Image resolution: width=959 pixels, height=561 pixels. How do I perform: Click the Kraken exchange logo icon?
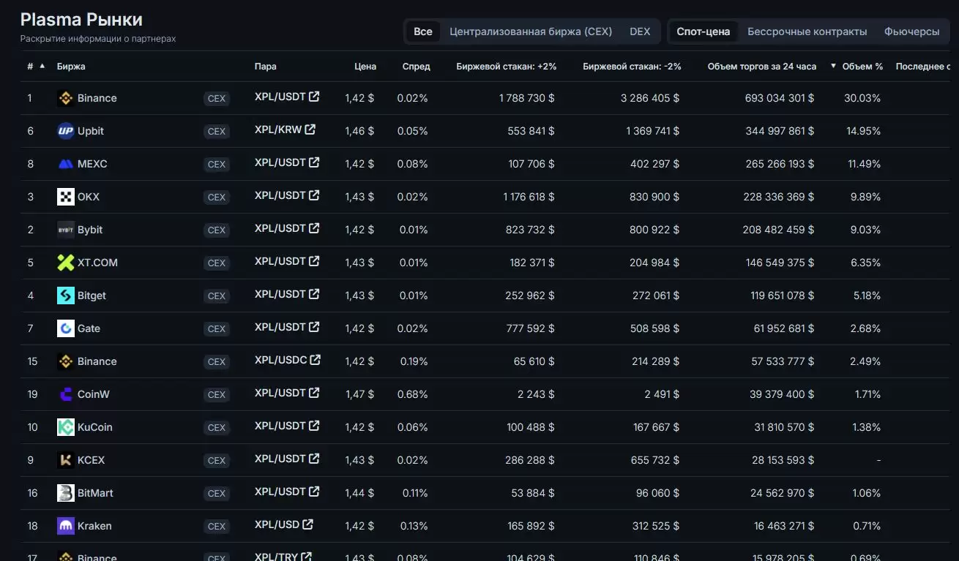[66, 526]
